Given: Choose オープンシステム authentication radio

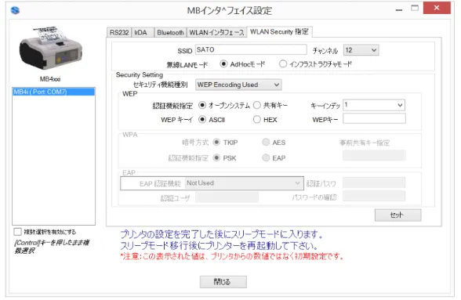Looking at the screenshot, I should [x=202, y=105].
